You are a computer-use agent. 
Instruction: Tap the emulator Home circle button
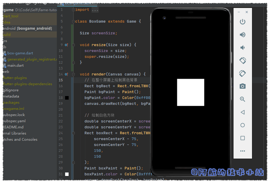(x=242, y=125)
